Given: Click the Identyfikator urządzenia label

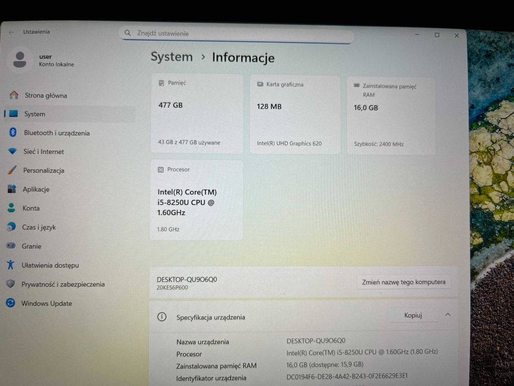Looking at the screenshot, I should [211, 378].
